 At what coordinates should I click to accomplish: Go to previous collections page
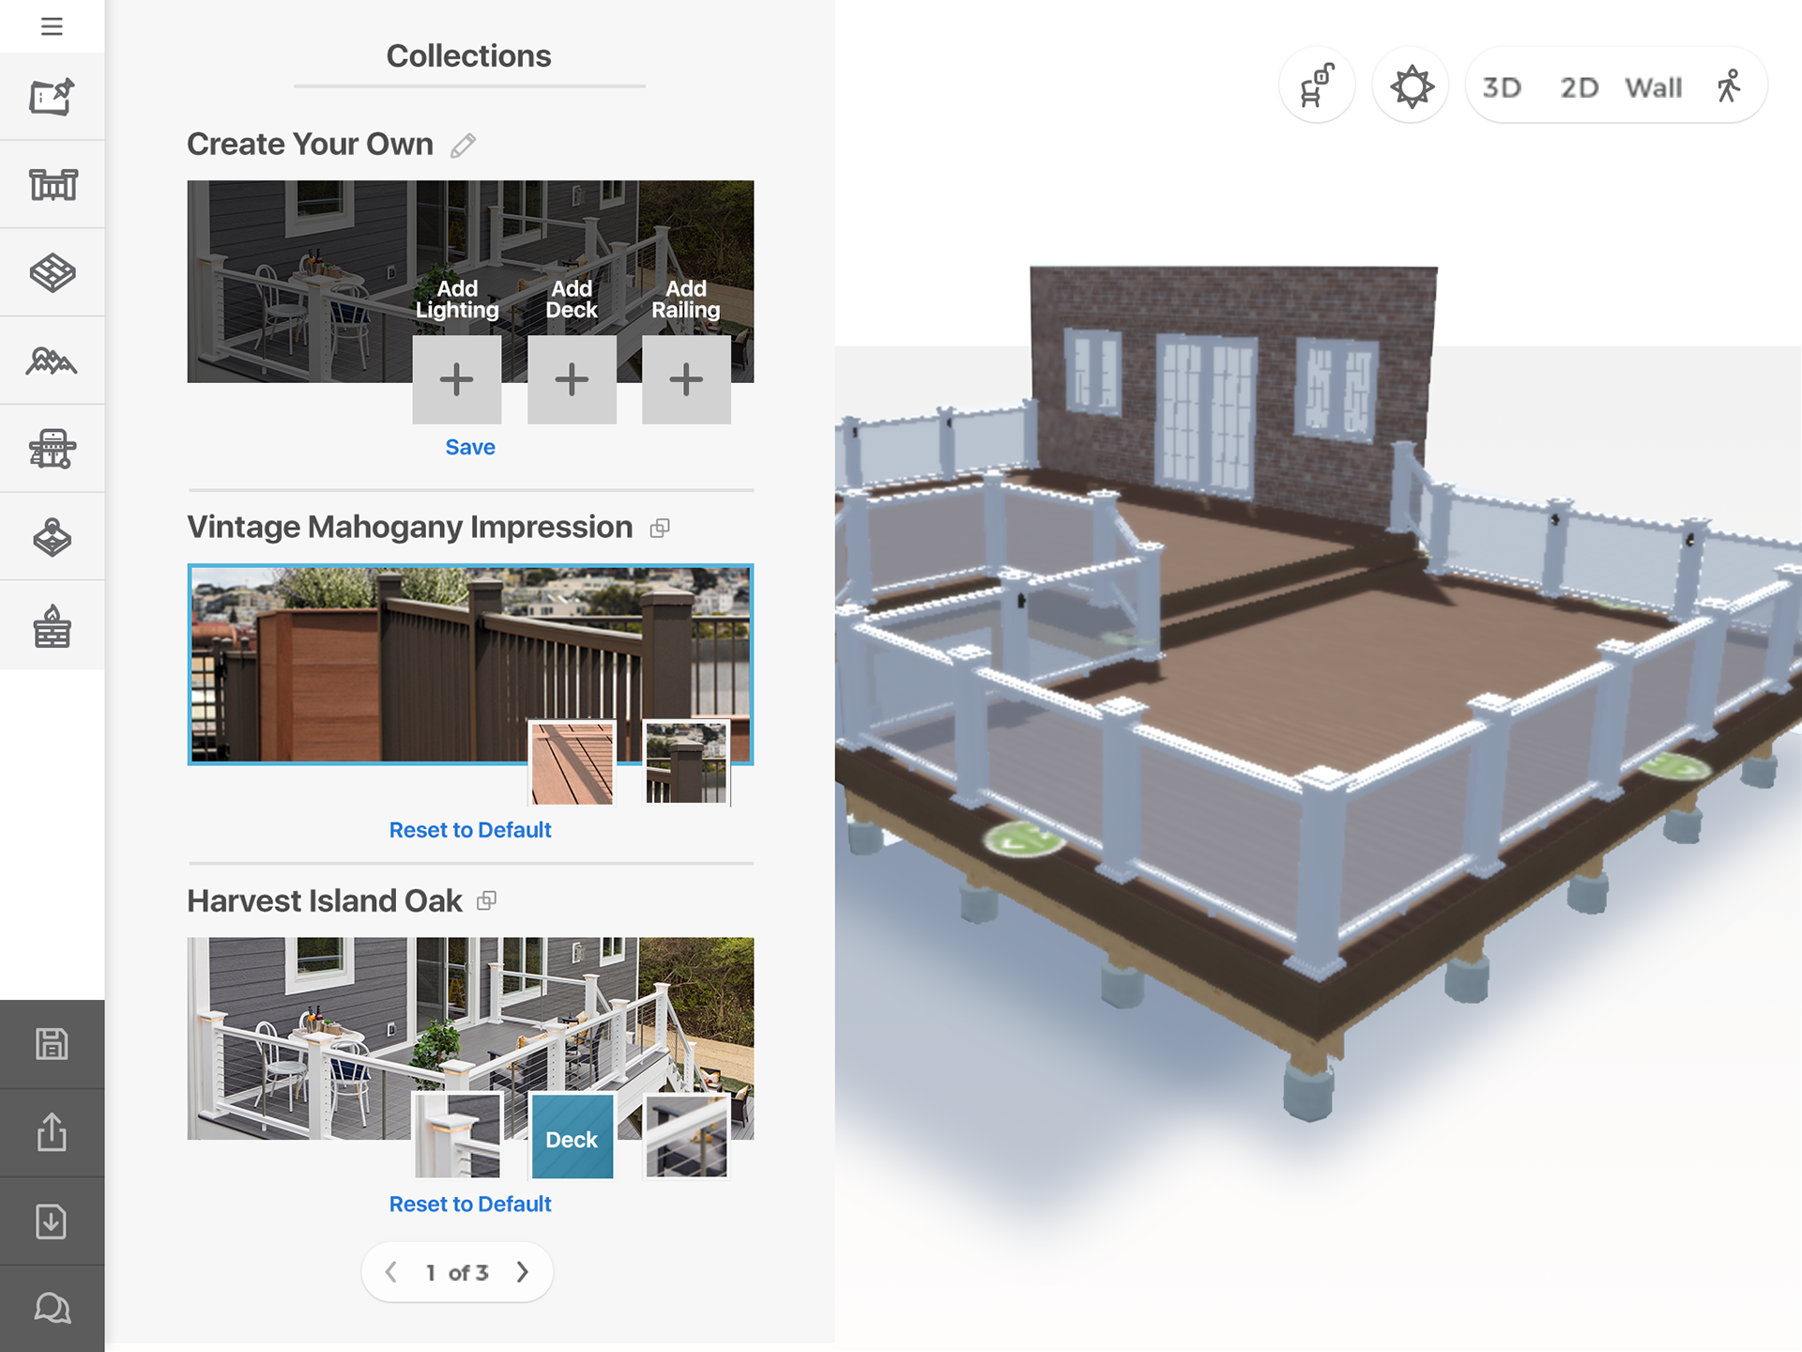tap(391, 1272)
